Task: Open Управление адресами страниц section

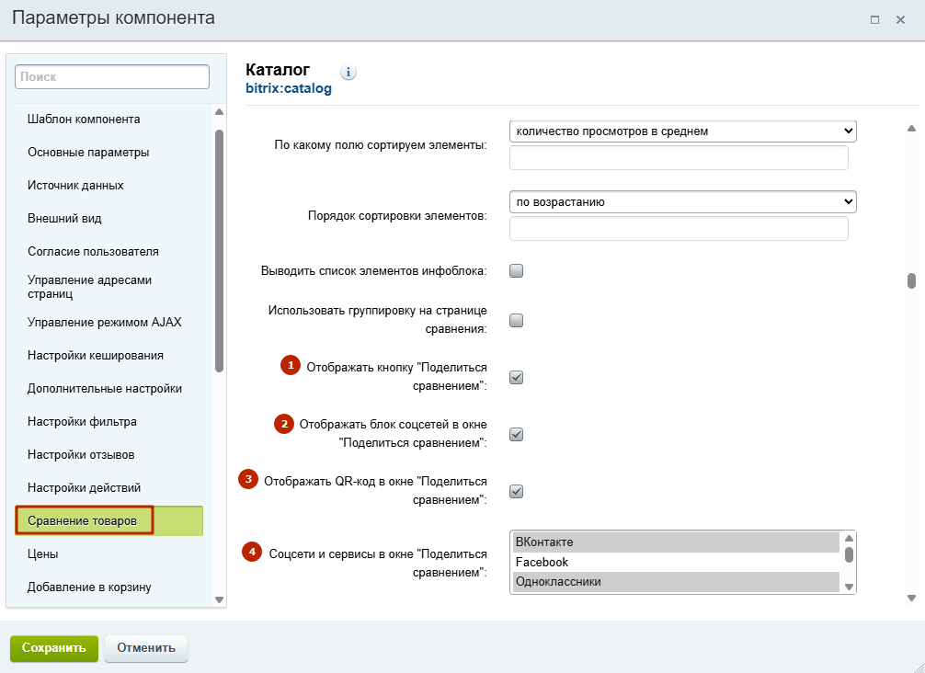Action: tap(90, 287)
